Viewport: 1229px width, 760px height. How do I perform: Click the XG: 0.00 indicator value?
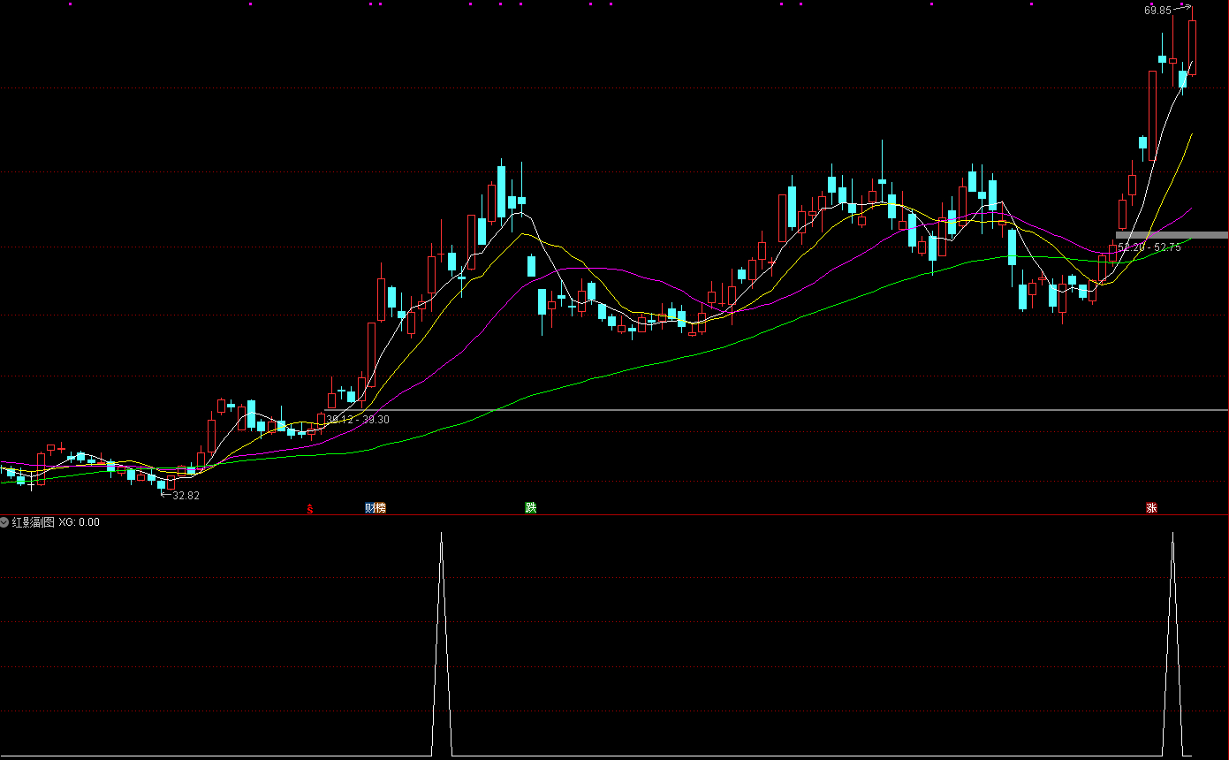point(79,522)
